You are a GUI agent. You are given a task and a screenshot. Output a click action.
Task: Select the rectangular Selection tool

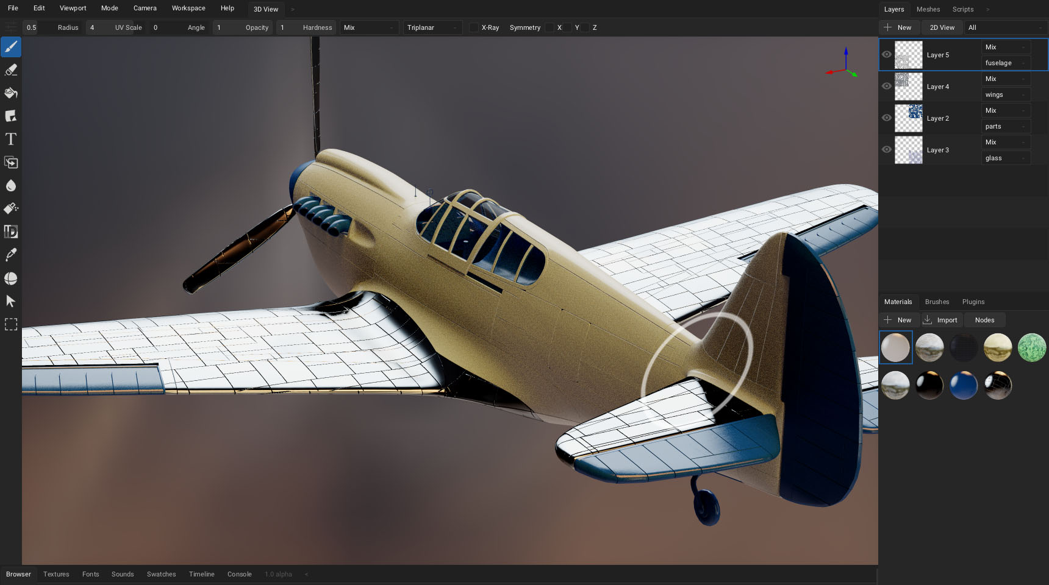coord(11,325)
